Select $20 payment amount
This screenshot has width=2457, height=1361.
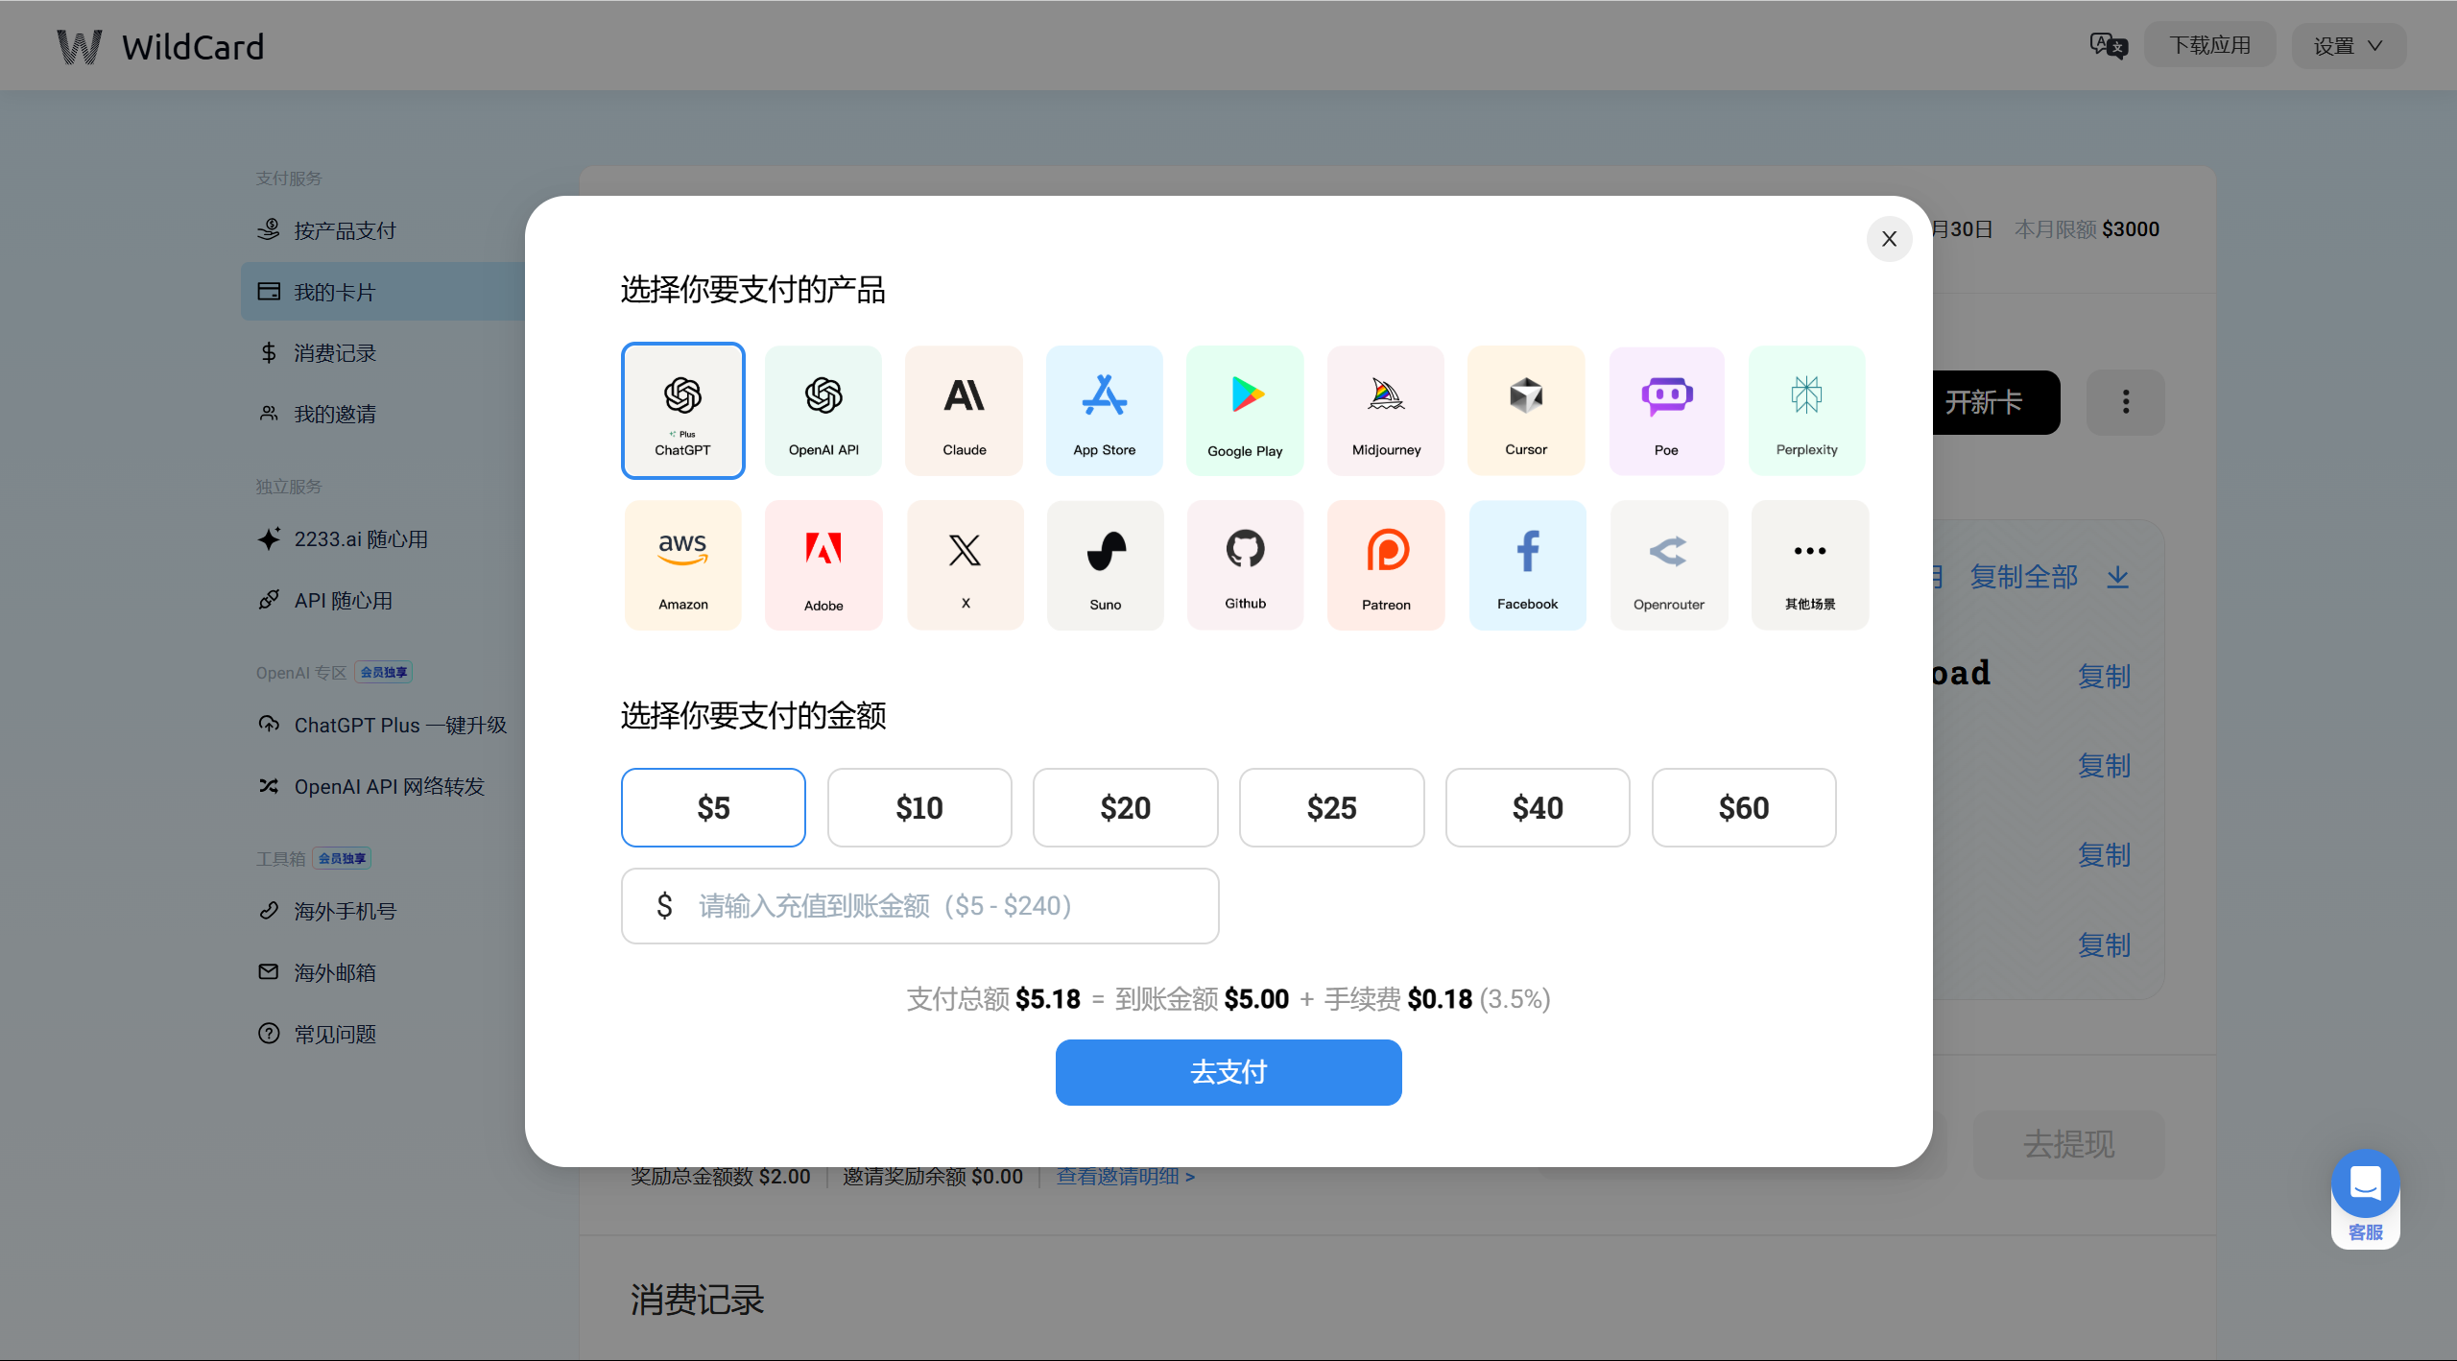coord(1126,806)
